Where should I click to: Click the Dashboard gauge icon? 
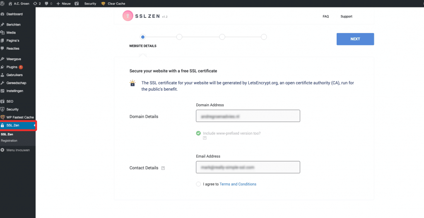tap(2, 14)
